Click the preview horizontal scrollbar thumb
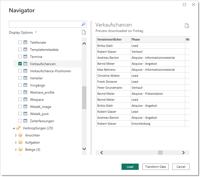Image resolution: width=201 pixels, height=177 pixels. [x=160, y=152]
